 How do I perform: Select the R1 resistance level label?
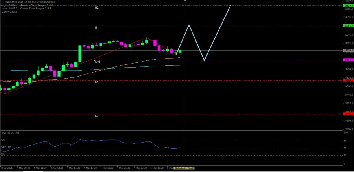(x=96, y=27)
